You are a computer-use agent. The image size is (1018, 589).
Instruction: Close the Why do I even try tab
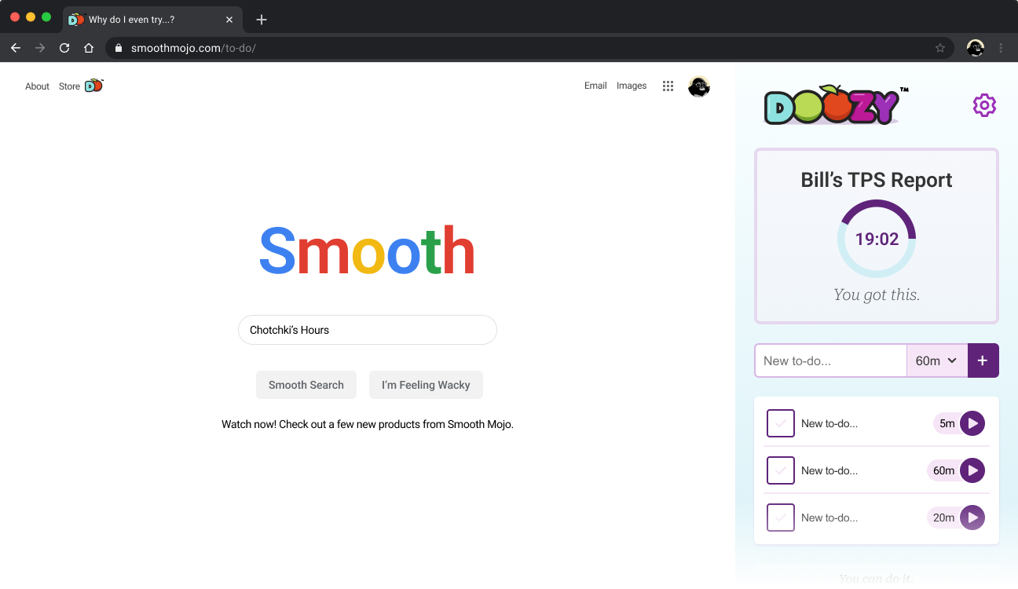click(229, 20)
